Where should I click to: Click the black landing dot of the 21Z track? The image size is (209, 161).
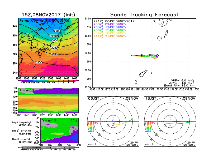coord(158,56)
